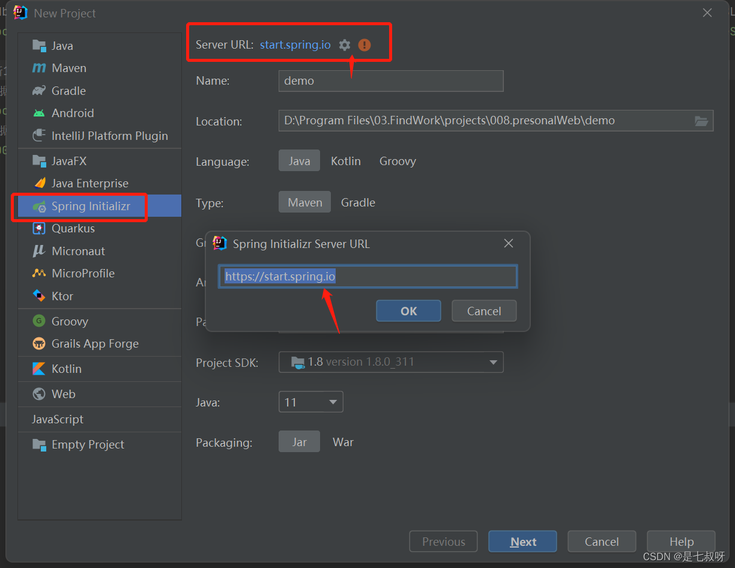This screenshot has height=568, width=735.
Task: Select Gradle project generator
Action: [x=100, y=91]
